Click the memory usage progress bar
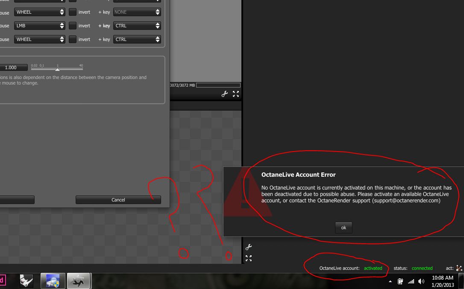 pyautogui.click(x=218, y=85)
